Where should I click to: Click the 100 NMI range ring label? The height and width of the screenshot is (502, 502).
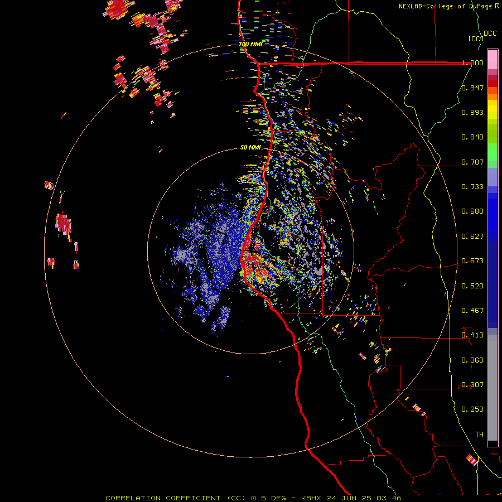(250, 44)
